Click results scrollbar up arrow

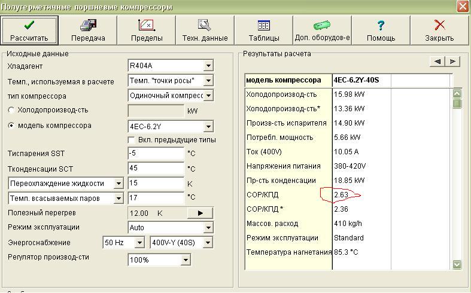click(457, 93)
